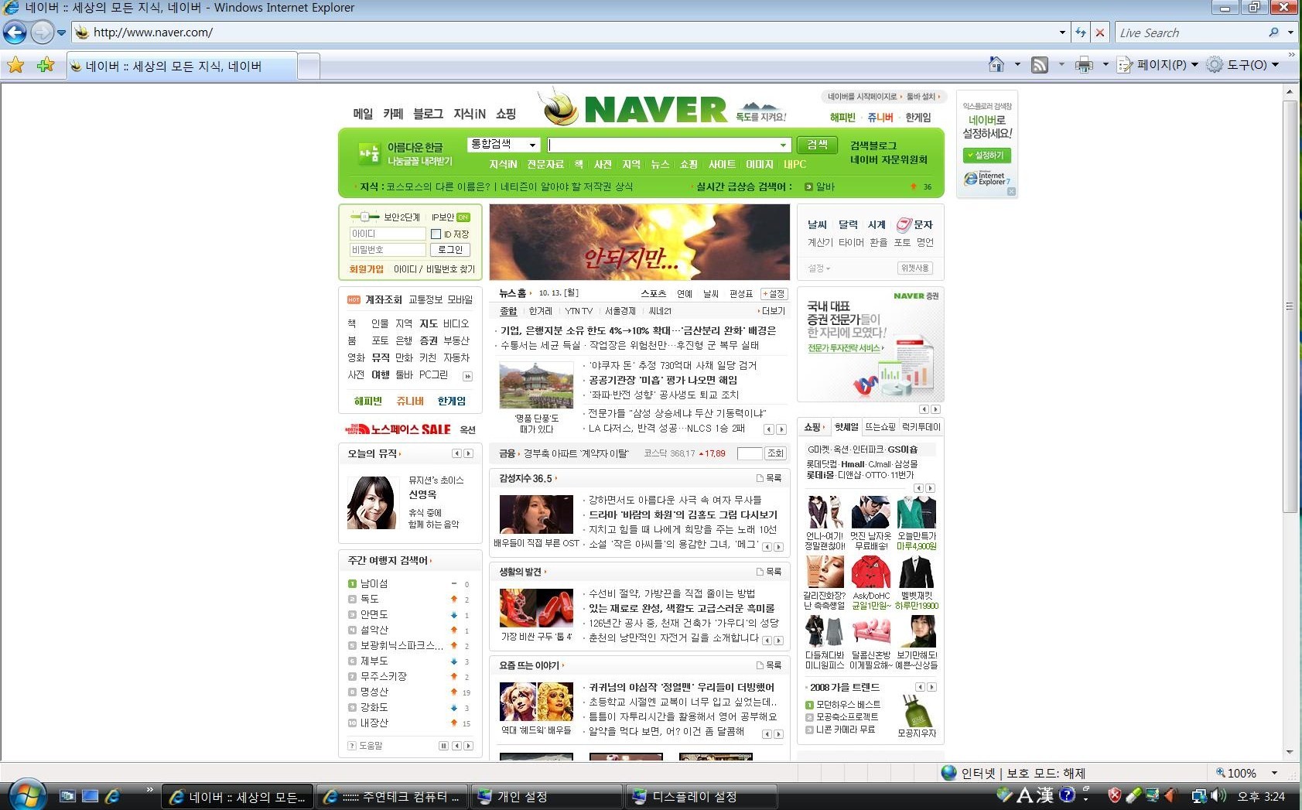
Task: Select the 핫세일 shopping tab
Action: click(846, 427)
